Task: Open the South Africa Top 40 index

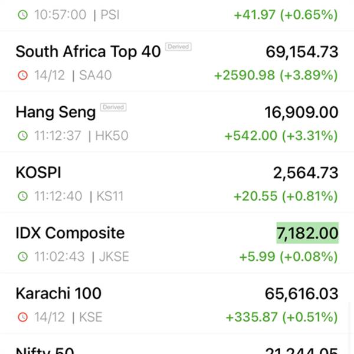Action: [x=177, y=61]
